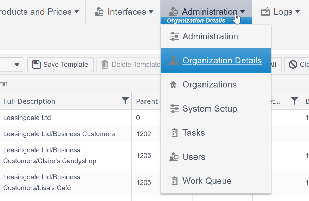Open the template selector dropdown arrow
The image size is (309, 201).
tap(17, 65)
